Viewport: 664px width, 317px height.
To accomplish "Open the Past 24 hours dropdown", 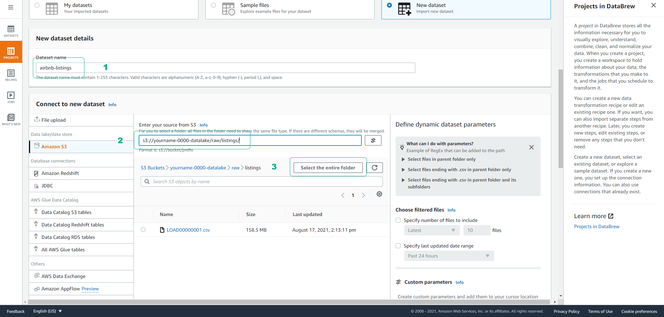I will [449, 256].
